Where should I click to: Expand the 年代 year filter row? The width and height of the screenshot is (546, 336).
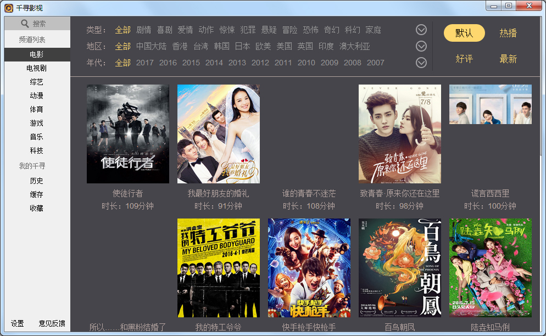(421, 63)
